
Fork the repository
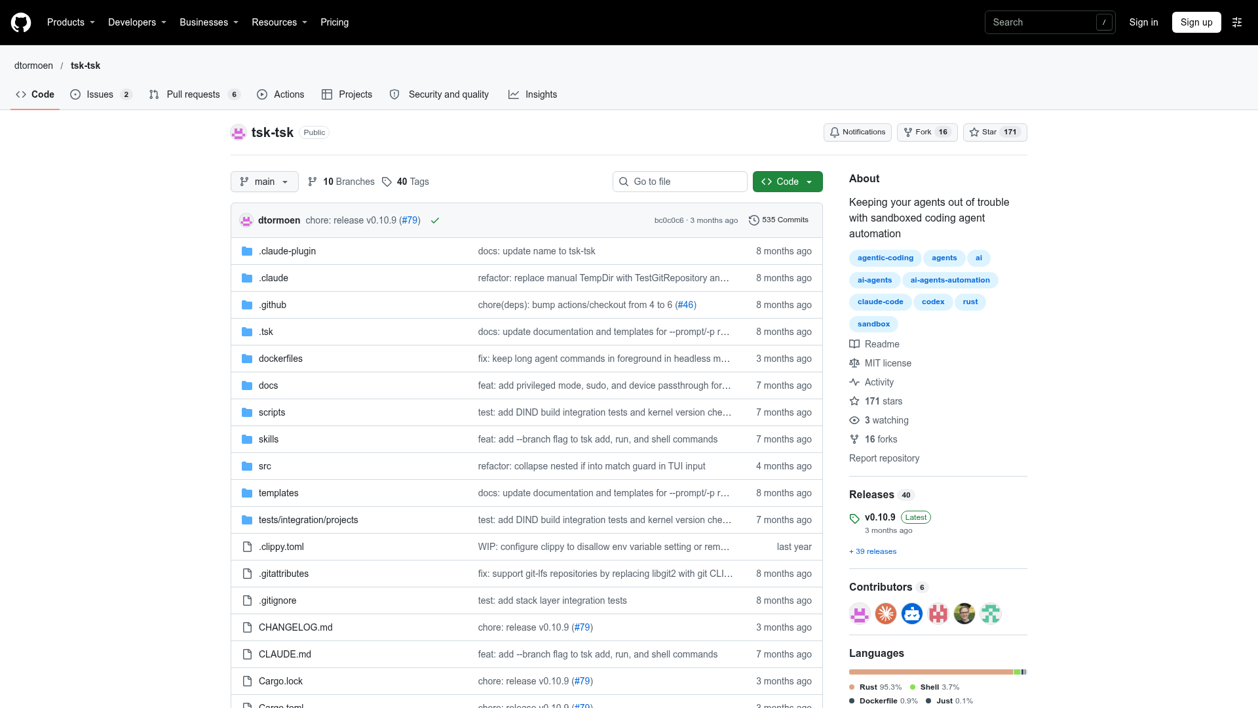927,132
